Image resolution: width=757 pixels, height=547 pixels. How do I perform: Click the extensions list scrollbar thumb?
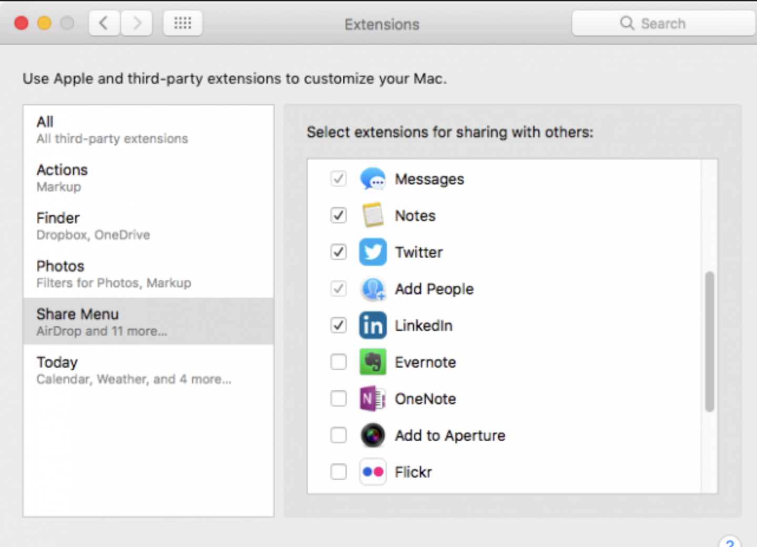tap(710, 341)
